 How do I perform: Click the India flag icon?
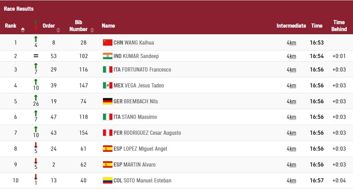tap(108, 56)
